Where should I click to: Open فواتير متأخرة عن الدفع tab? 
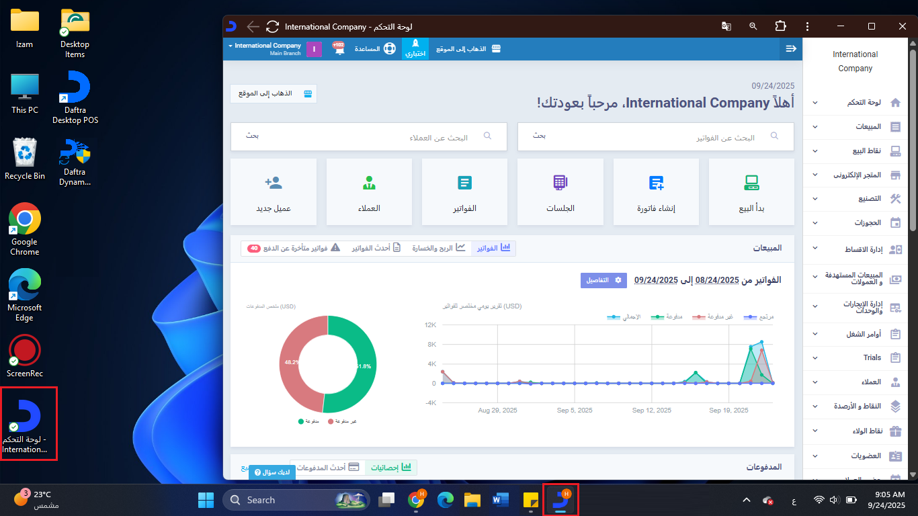[294, 248]
